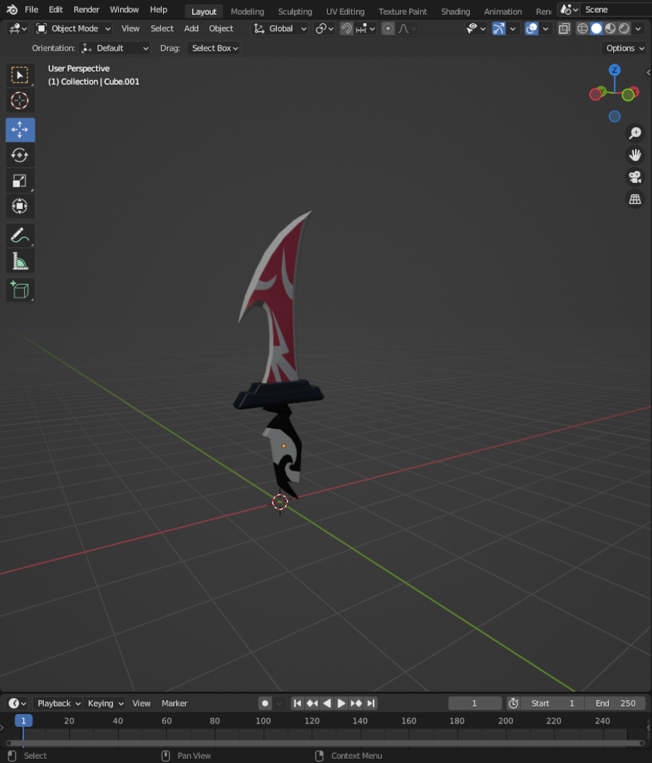This screenshot has height=763, width=652.
Task: Expand the Options dropdown
Action: 624,48
